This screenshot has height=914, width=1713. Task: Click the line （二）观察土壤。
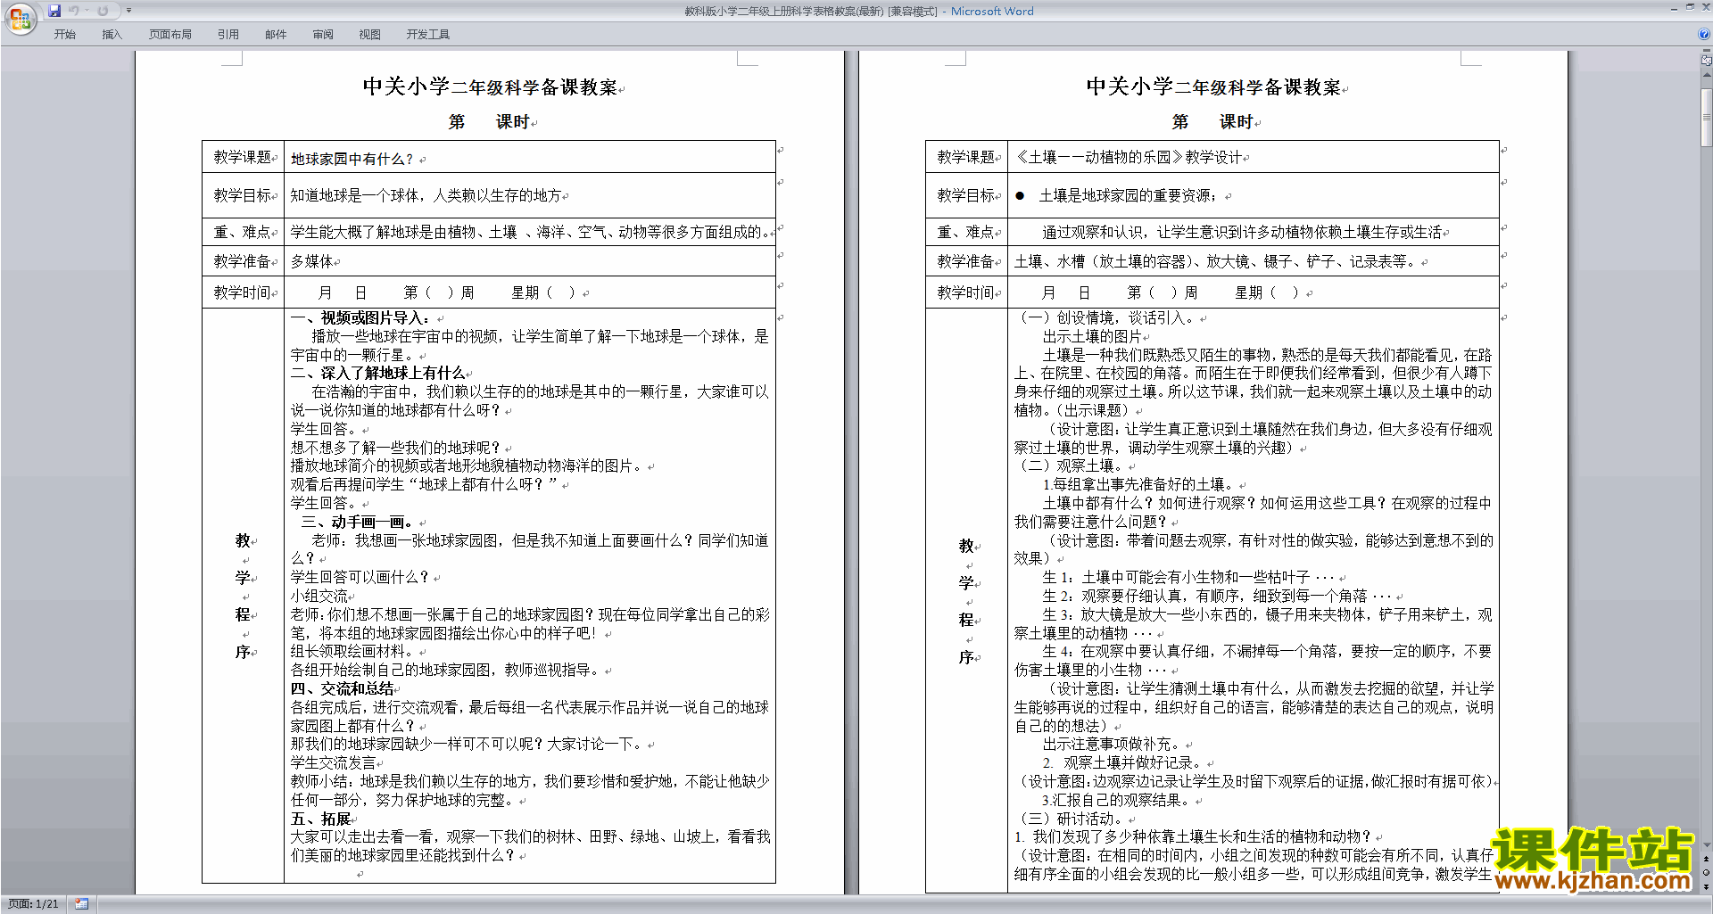coord(1070,465)
